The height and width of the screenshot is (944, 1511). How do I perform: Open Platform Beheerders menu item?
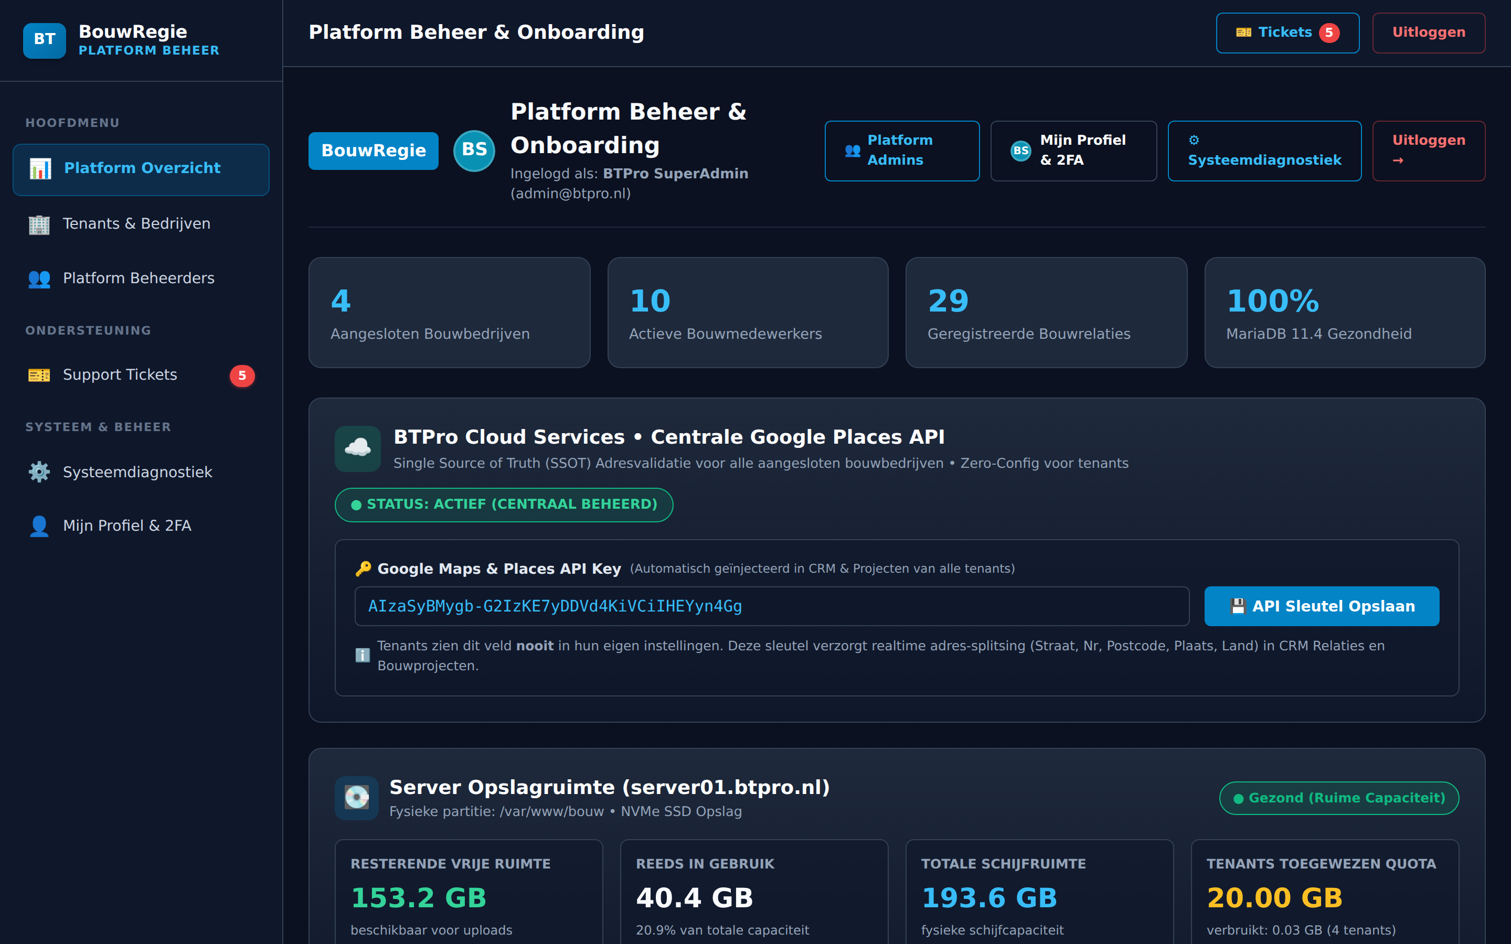(x=141, y=278)
